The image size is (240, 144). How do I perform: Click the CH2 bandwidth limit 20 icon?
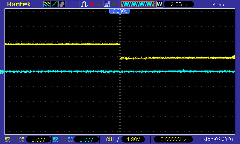(x=63, y=139)
